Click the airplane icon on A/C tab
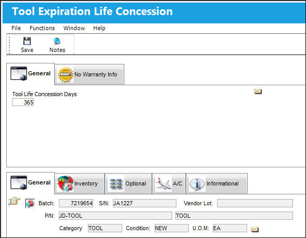Screen dimensions: 306x238 pos(163,183)
